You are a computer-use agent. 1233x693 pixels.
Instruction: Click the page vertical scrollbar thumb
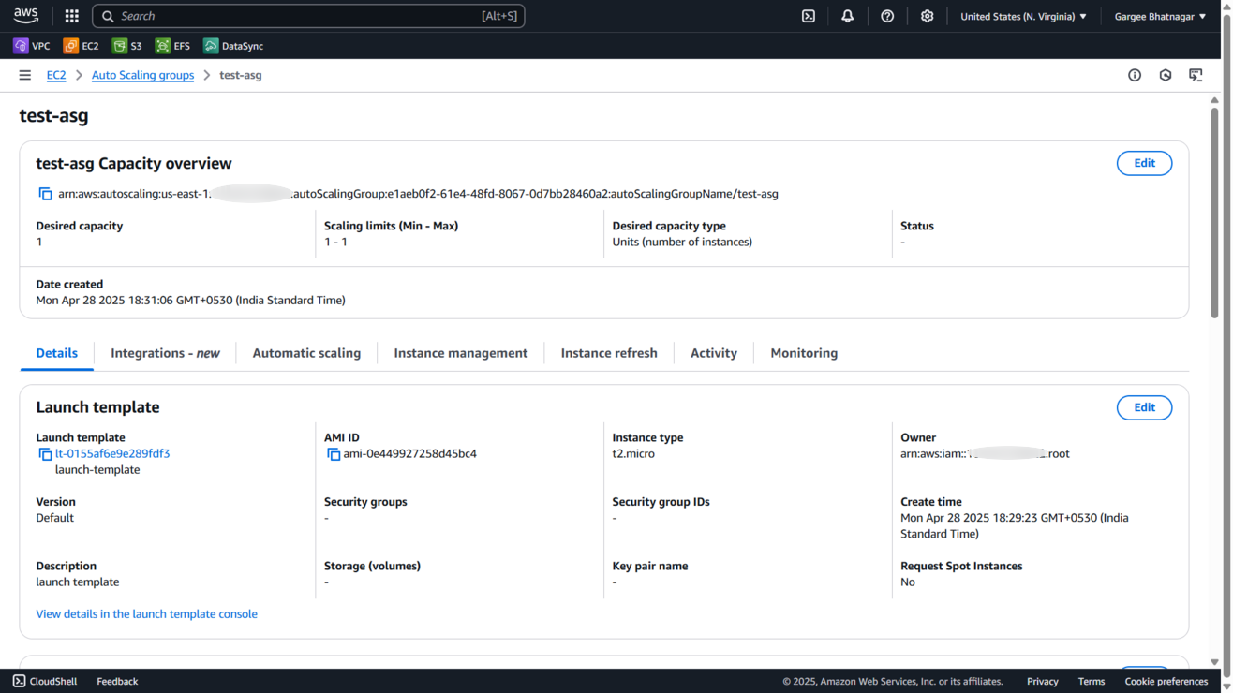[1214, 212]
